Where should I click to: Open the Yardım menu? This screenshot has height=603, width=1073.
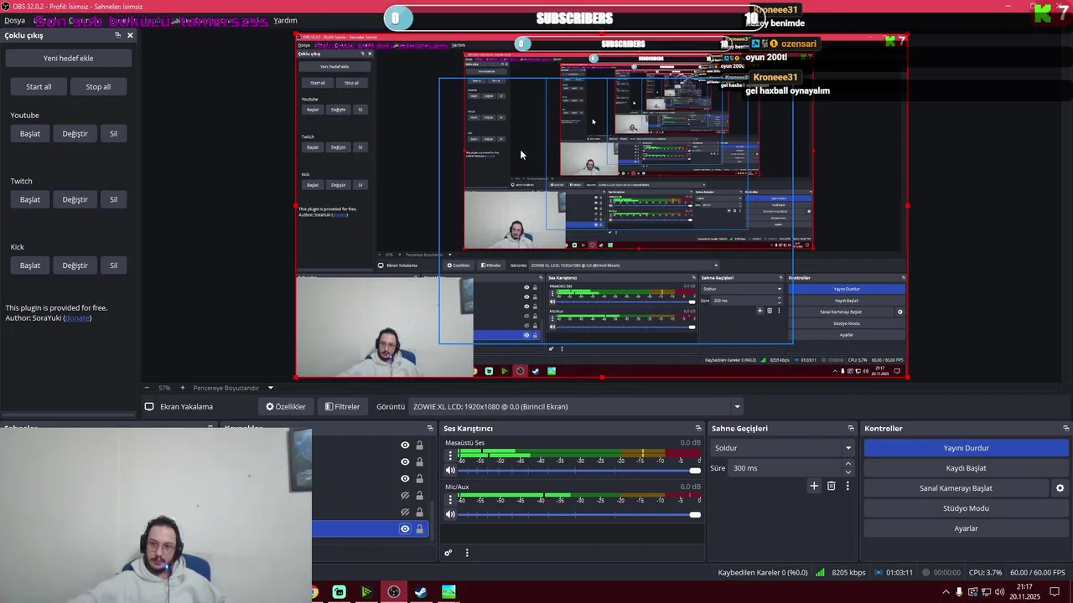285,20
